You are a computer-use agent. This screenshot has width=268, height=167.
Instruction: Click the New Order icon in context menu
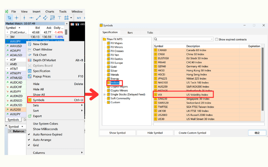[29, 44]
